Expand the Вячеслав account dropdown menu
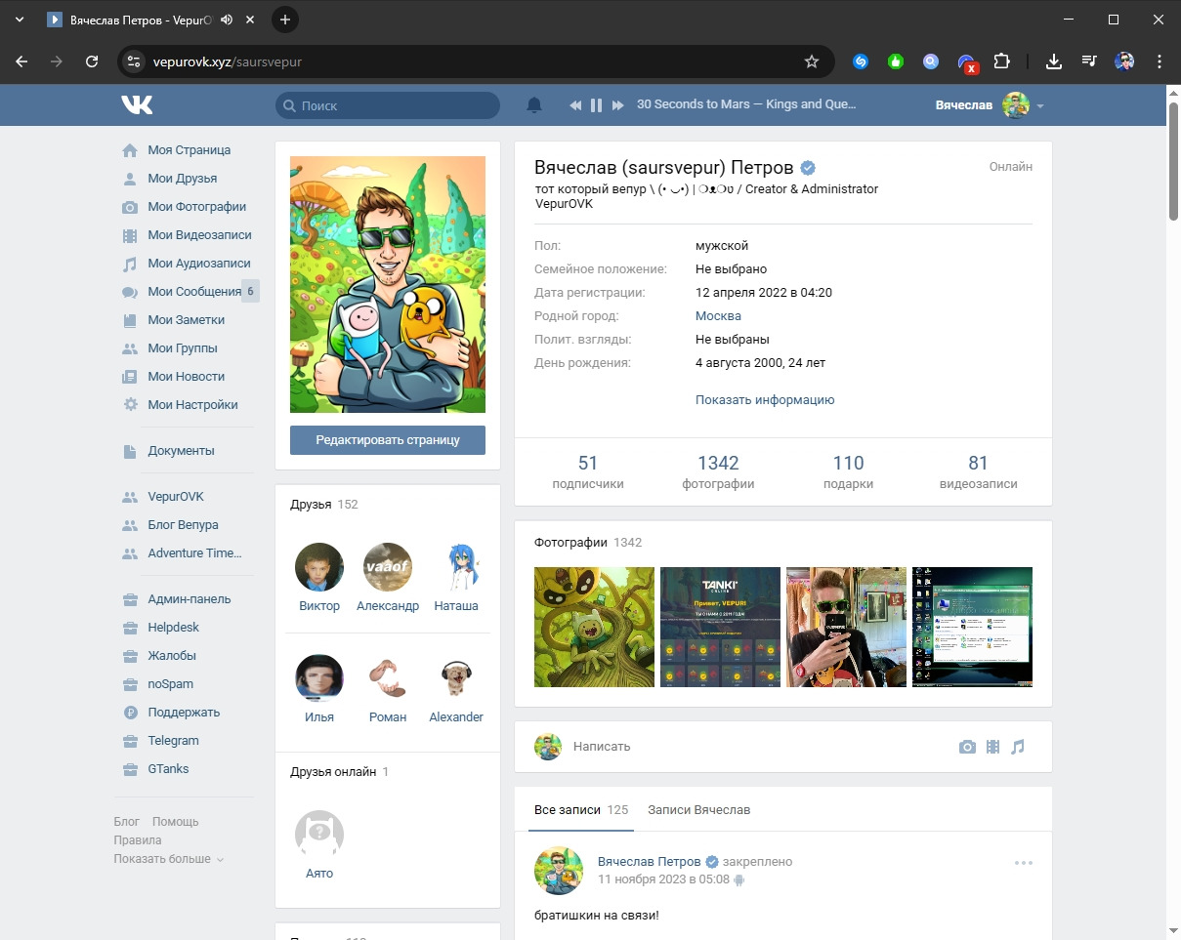This screenshot has height=940, width=1181. pos(1040,105)
